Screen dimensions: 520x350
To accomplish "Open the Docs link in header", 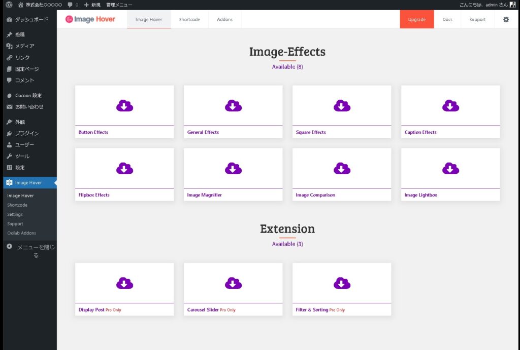I will point(447,20).
